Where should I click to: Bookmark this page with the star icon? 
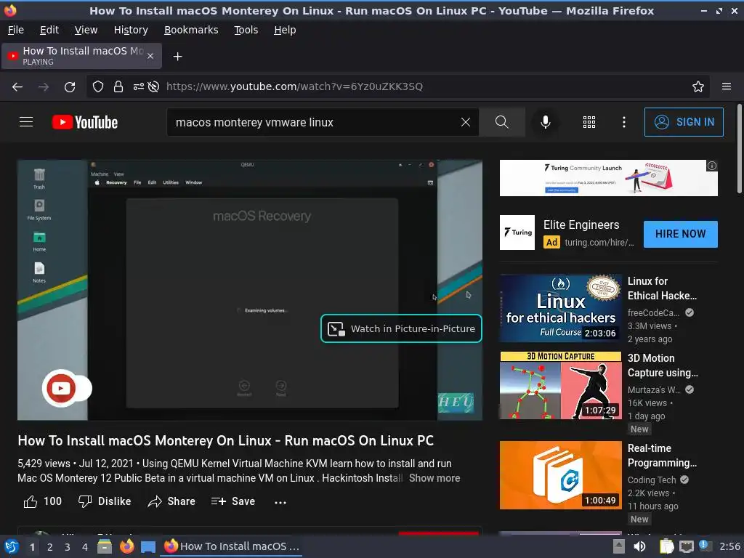pyautogui.click(x=698, y=87)
